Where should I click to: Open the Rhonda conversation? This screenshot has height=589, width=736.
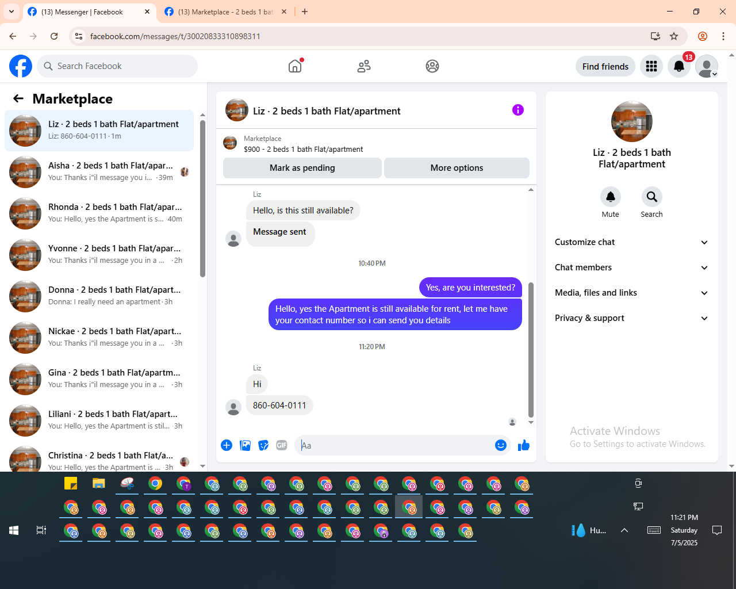pos(99,213)
